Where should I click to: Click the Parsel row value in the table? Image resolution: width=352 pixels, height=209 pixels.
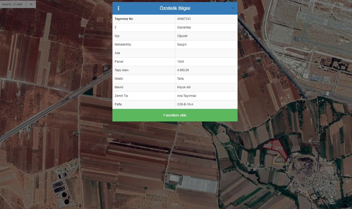(x=181, y=62)
